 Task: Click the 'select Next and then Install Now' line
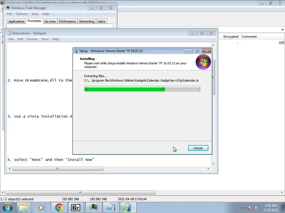51,159
